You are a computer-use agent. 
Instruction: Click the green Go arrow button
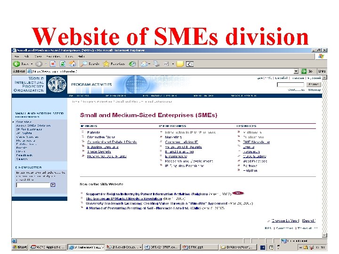[x=304, y=71]
